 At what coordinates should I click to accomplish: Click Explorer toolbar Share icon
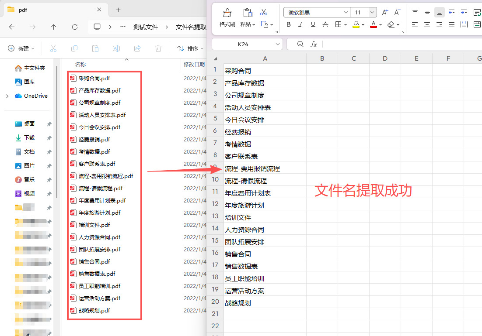[137, 48]
